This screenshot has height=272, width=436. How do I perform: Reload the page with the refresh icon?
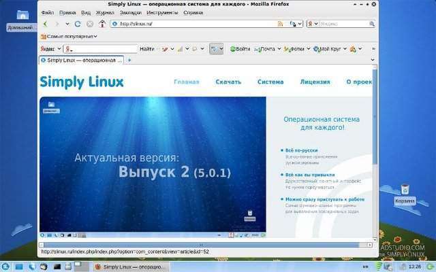[x=78, y=24]
